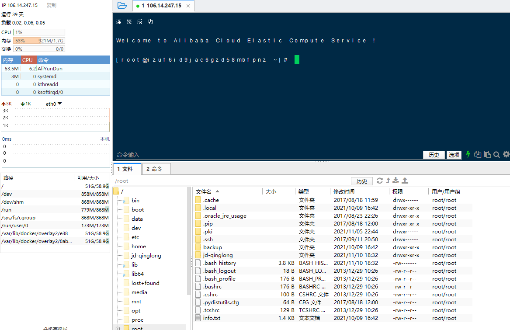The width and height of the screenshot is (510, 330).
Task: Open the connection manager folder icon
Action: tap(122, 5)
